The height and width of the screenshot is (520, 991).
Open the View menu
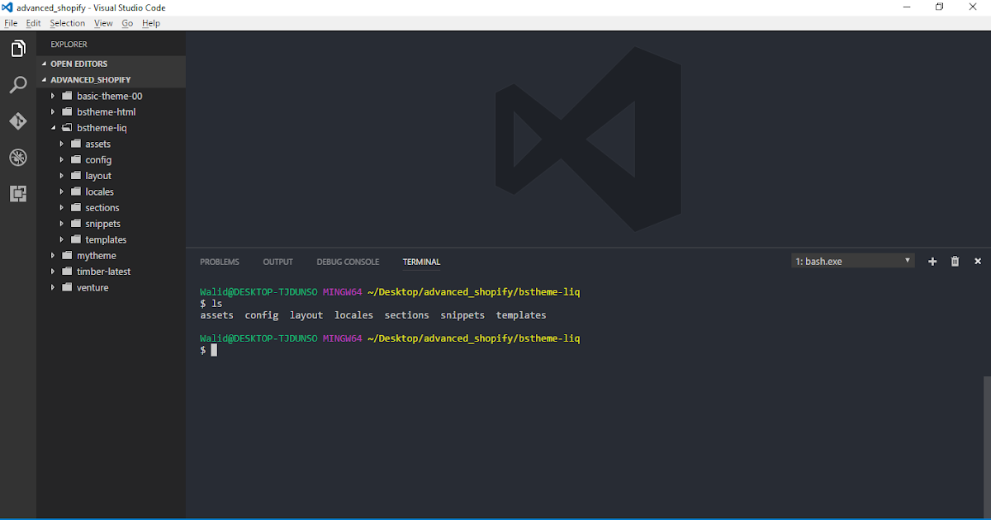tap(103, 23)
